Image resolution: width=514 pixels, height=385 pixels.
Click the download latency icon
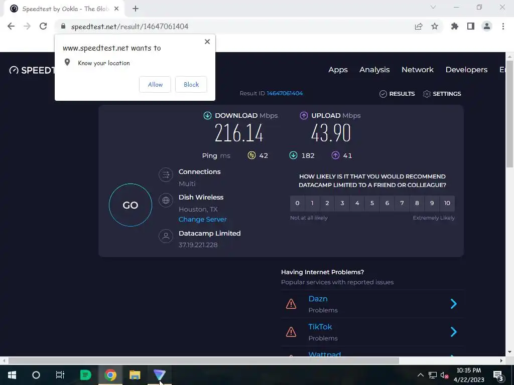click(293, 155)
